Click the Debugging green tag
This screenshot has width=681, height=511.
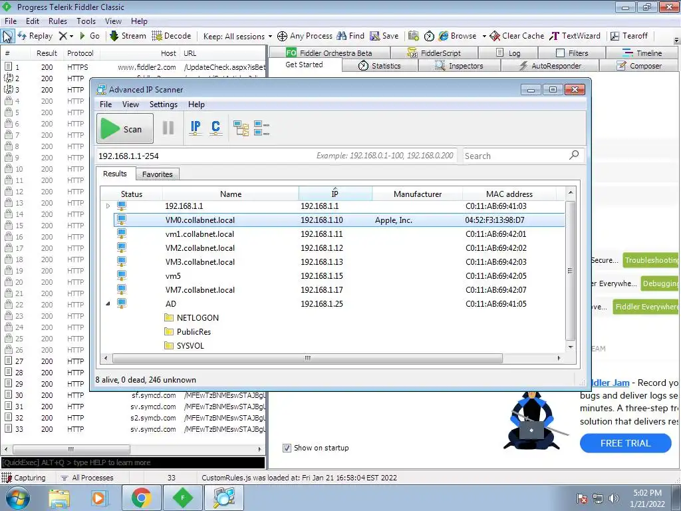point(660,283)
